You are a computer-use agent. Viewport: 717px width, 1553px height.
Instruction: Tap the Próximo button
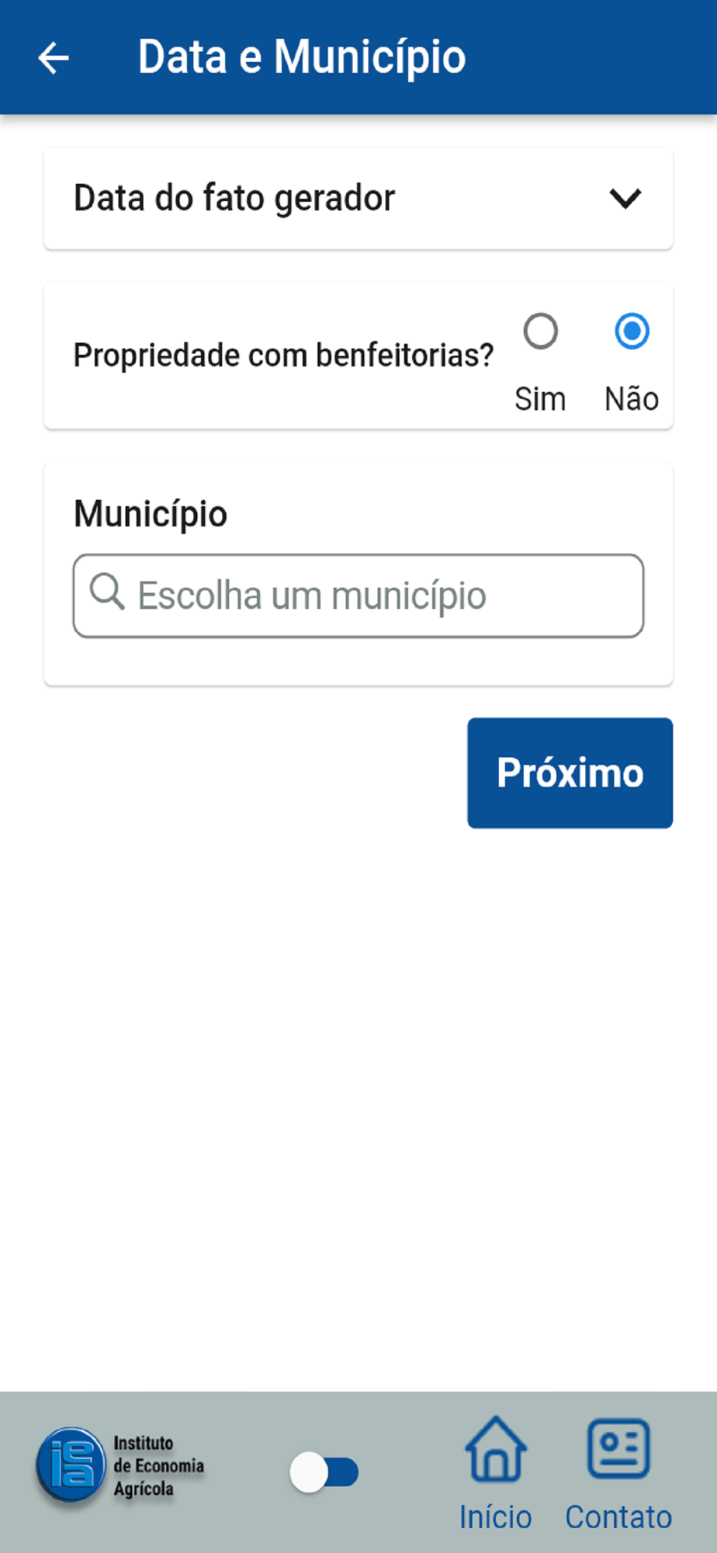570,773
